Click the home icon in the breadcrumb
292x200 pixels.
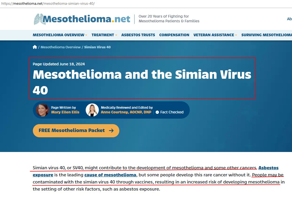click(35, 47)
